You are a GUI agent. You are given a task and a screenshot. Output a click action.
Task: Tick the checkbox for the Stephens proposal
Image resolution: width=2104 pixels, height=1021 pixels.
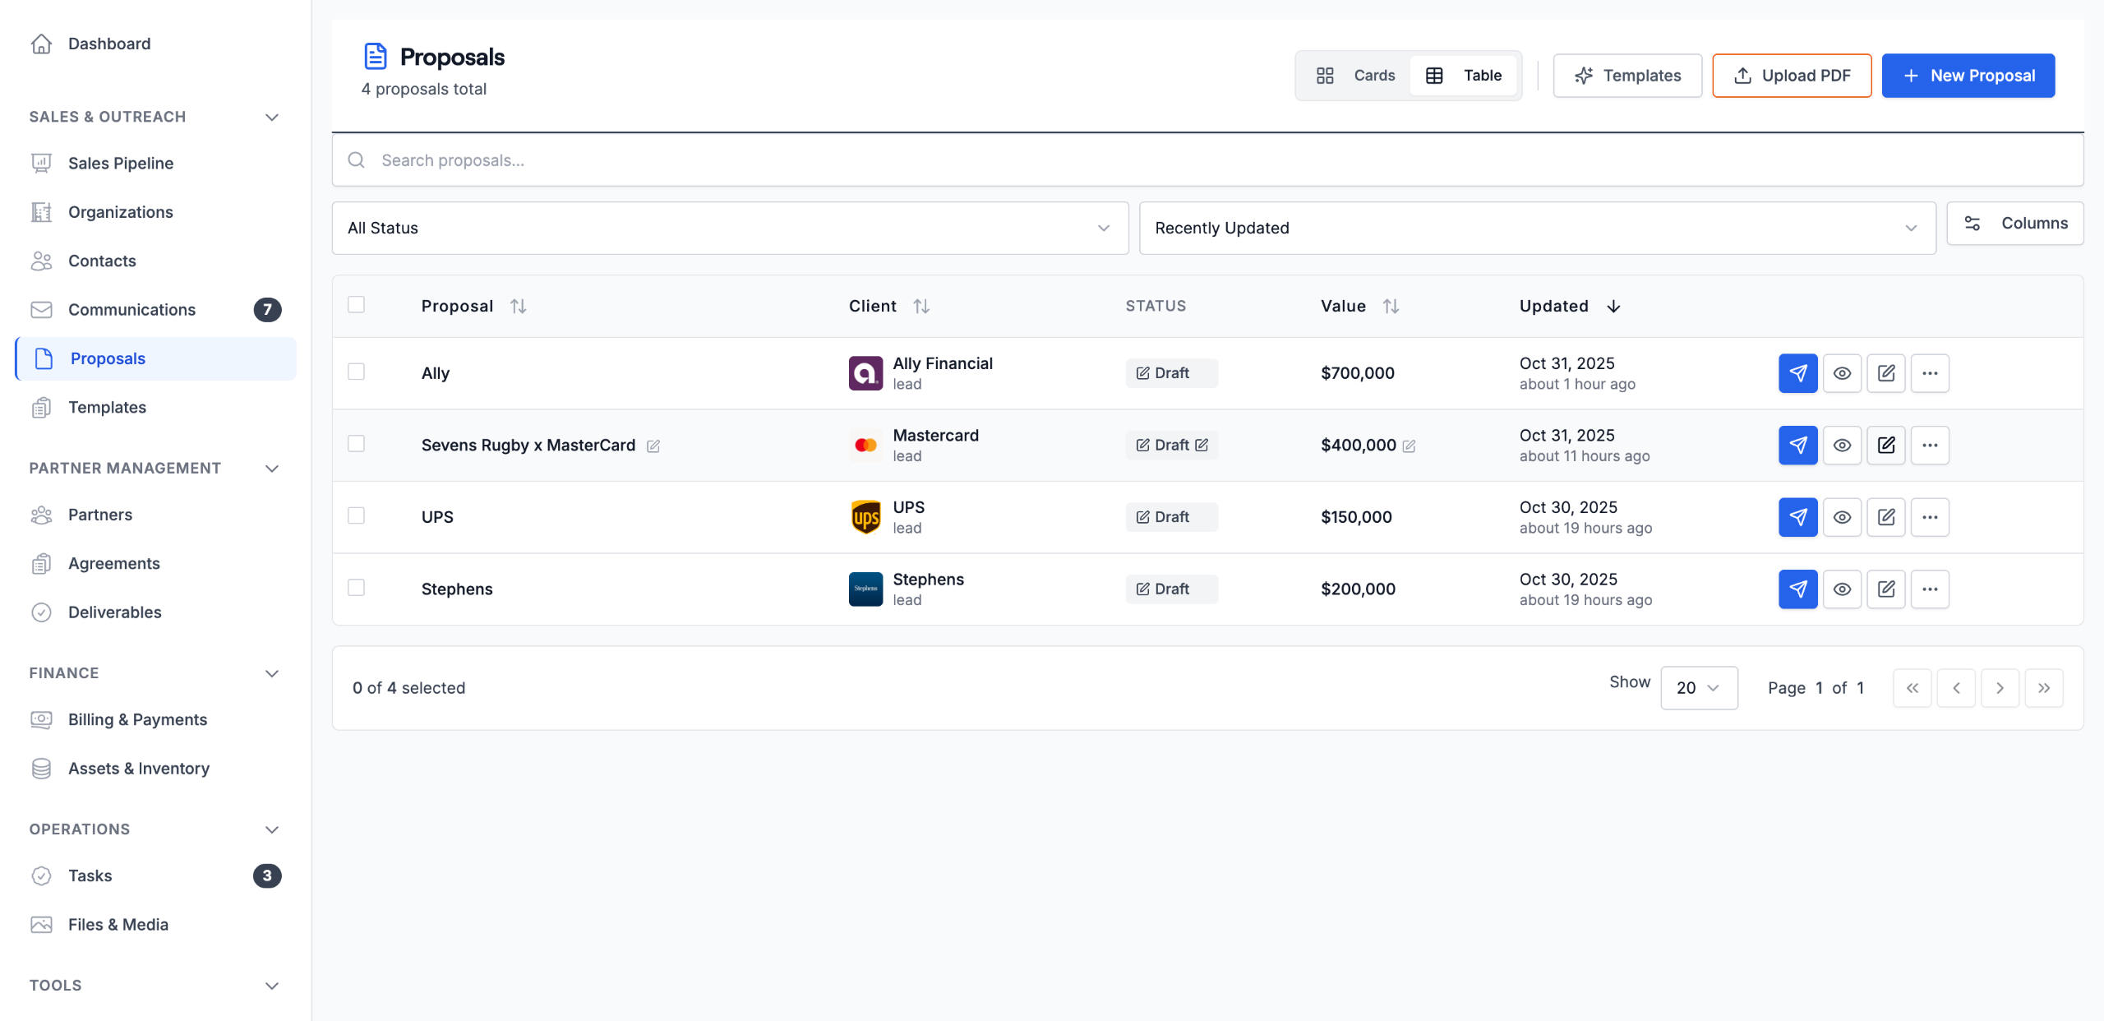(x=356, y=588)
